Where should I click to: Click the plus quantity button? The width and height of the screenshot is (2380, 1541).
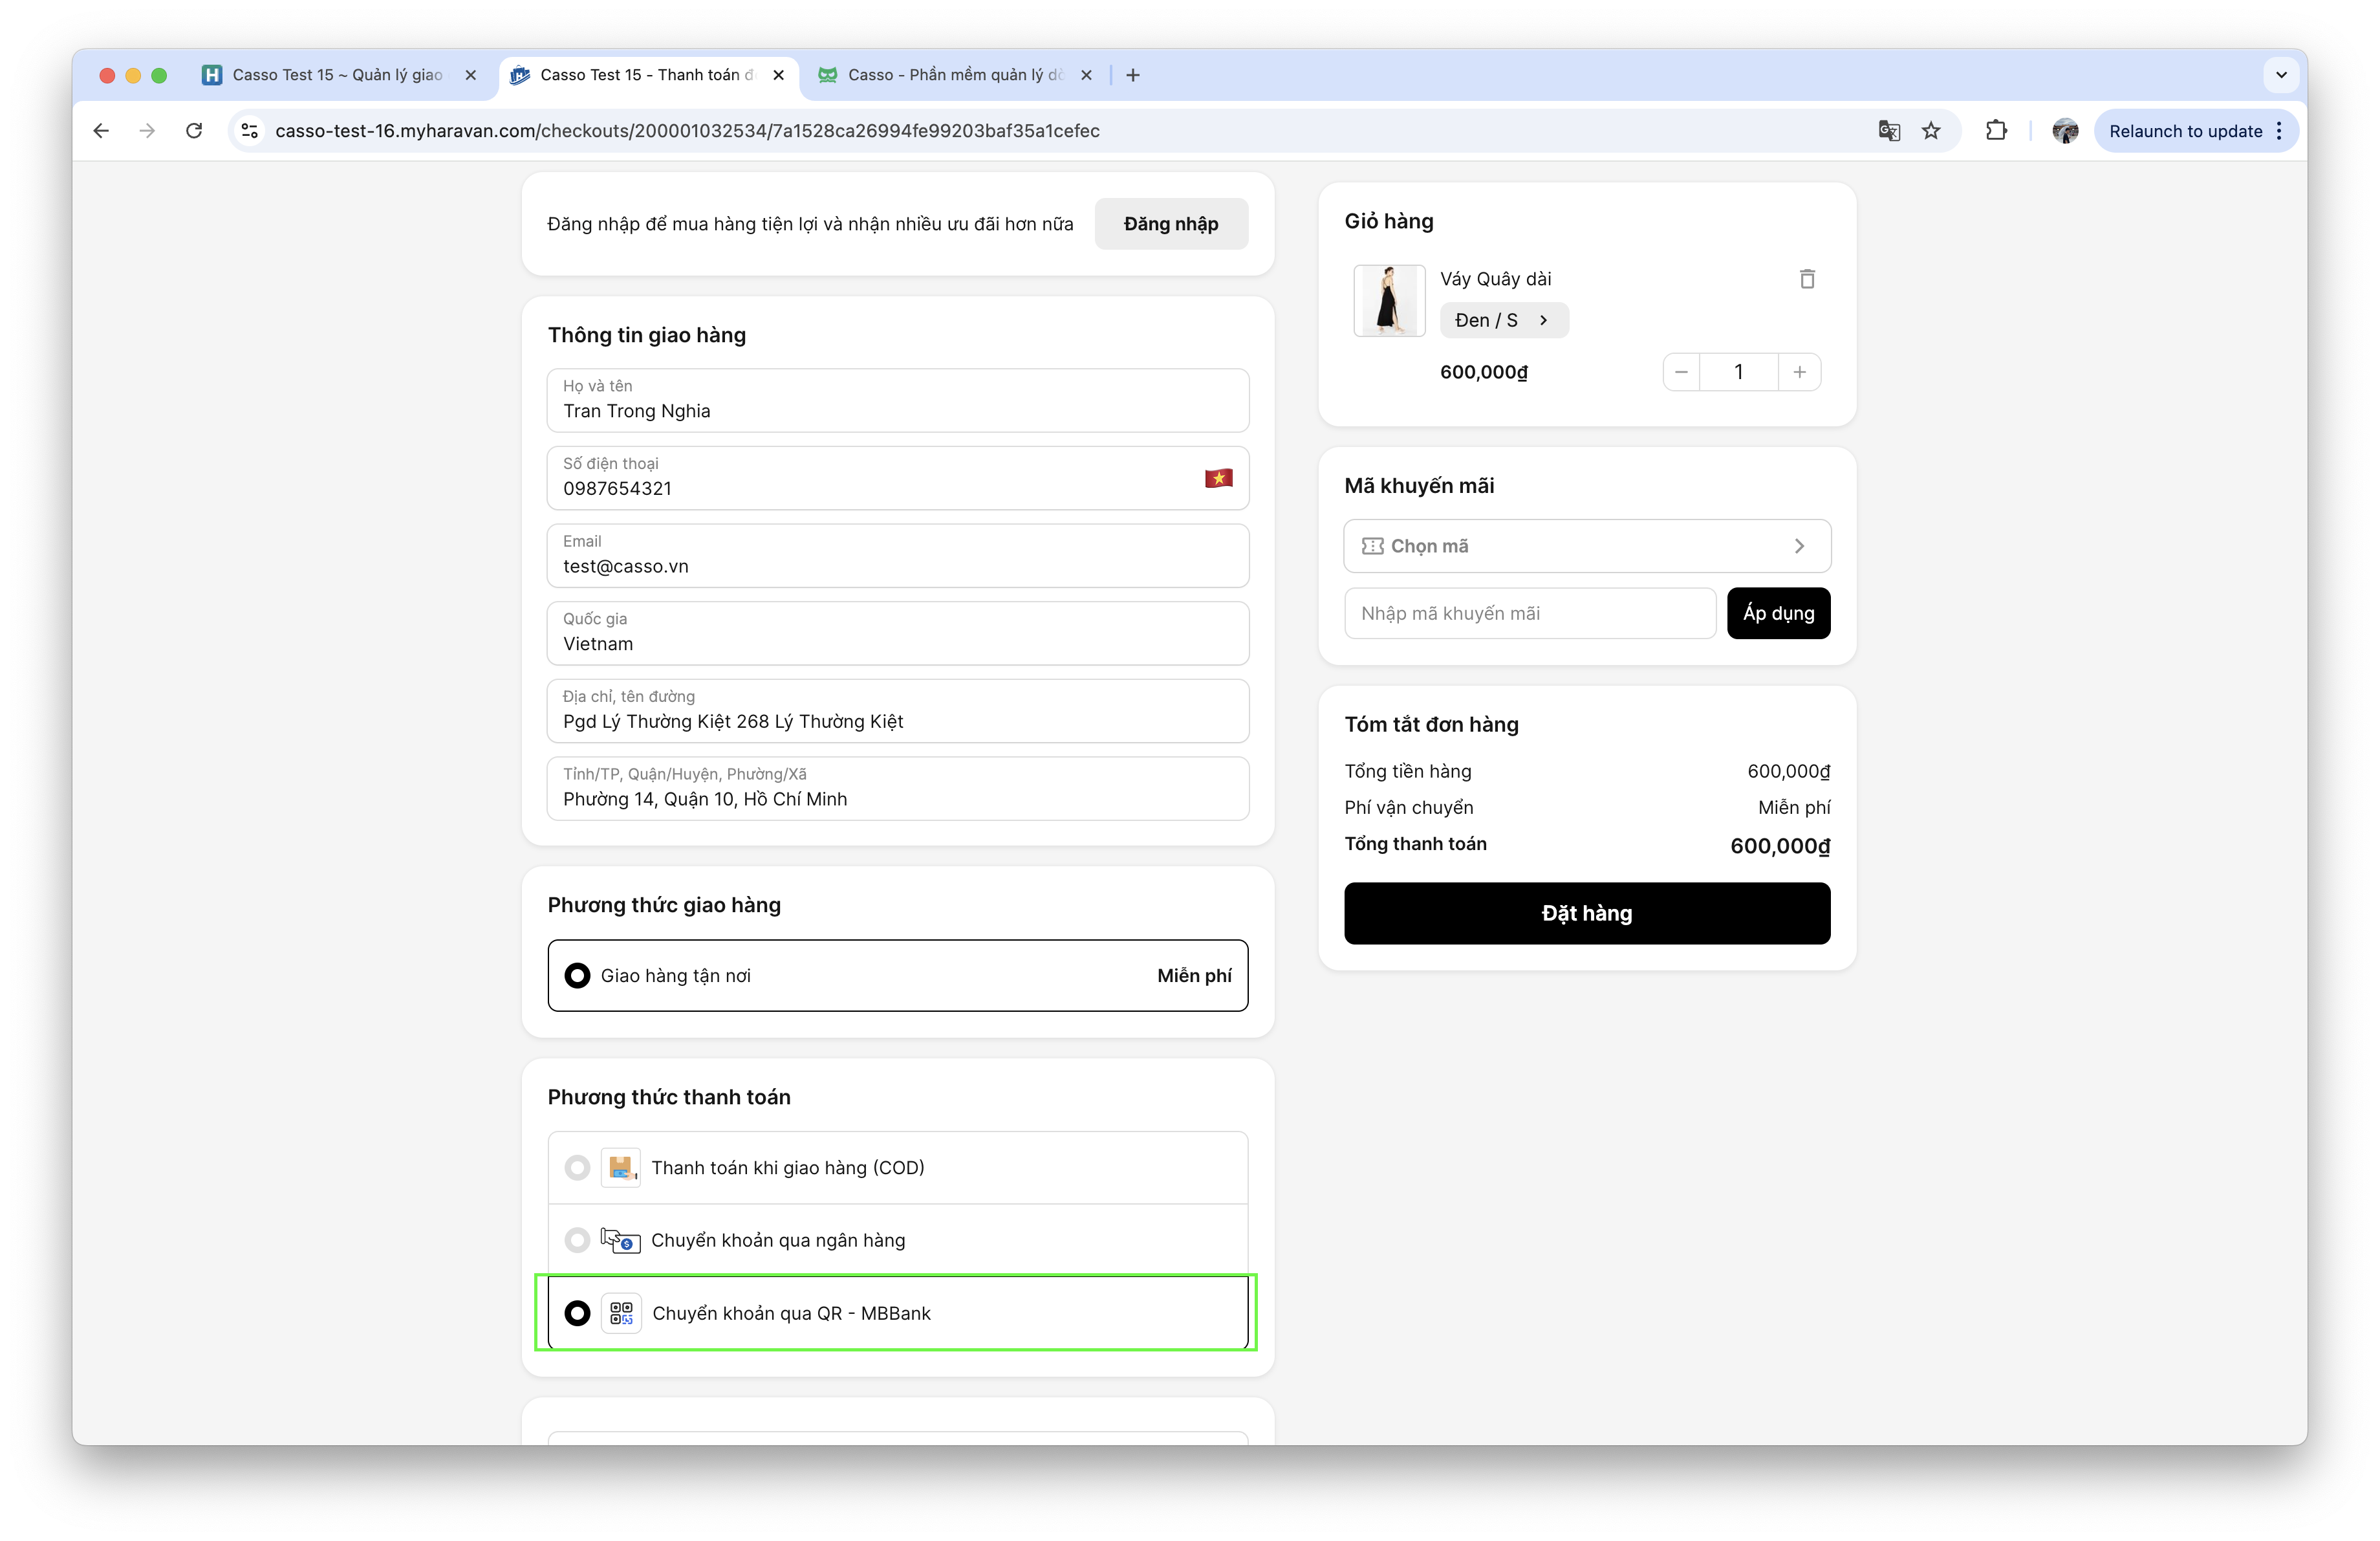click(x=1799, y=372)
